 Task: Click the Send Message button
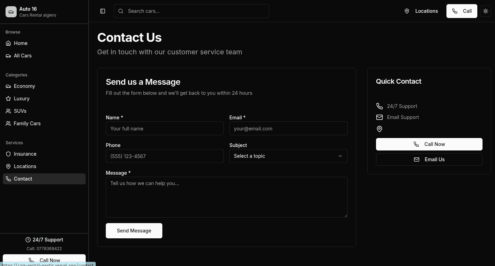[134, 231]
